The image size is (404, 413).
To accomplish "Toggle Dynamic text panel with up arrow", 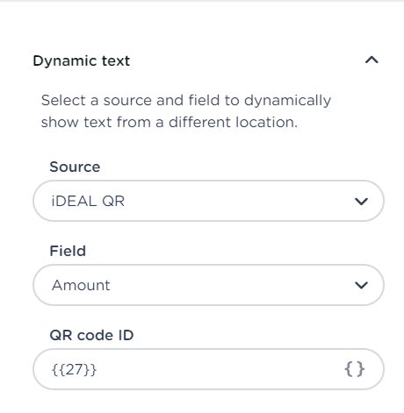I will tap(372, 61).
